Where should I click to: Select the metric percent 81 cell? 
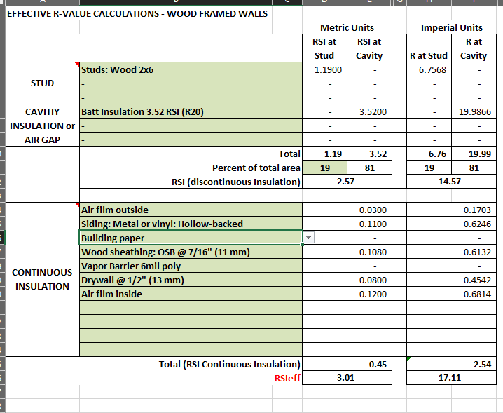pyautogui.click(x=369, y=168)
